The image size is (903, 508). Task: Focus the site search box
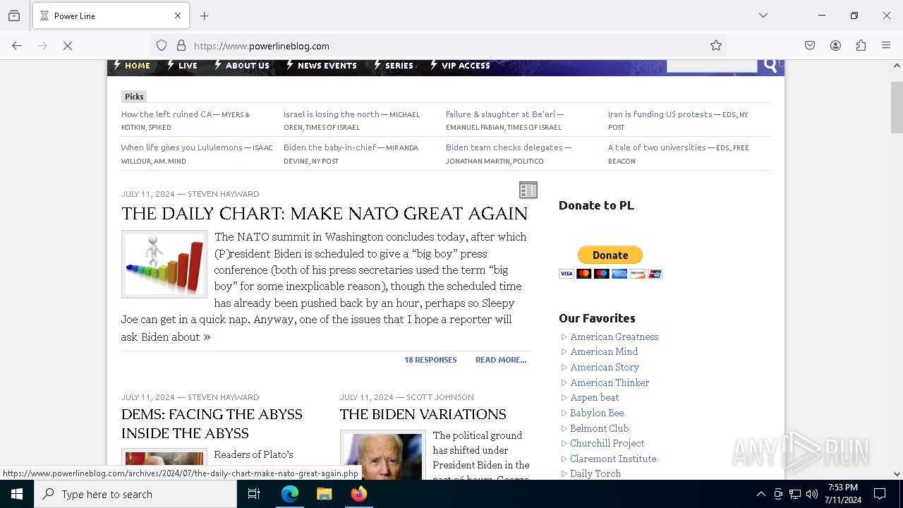click(x=711, y=66)
